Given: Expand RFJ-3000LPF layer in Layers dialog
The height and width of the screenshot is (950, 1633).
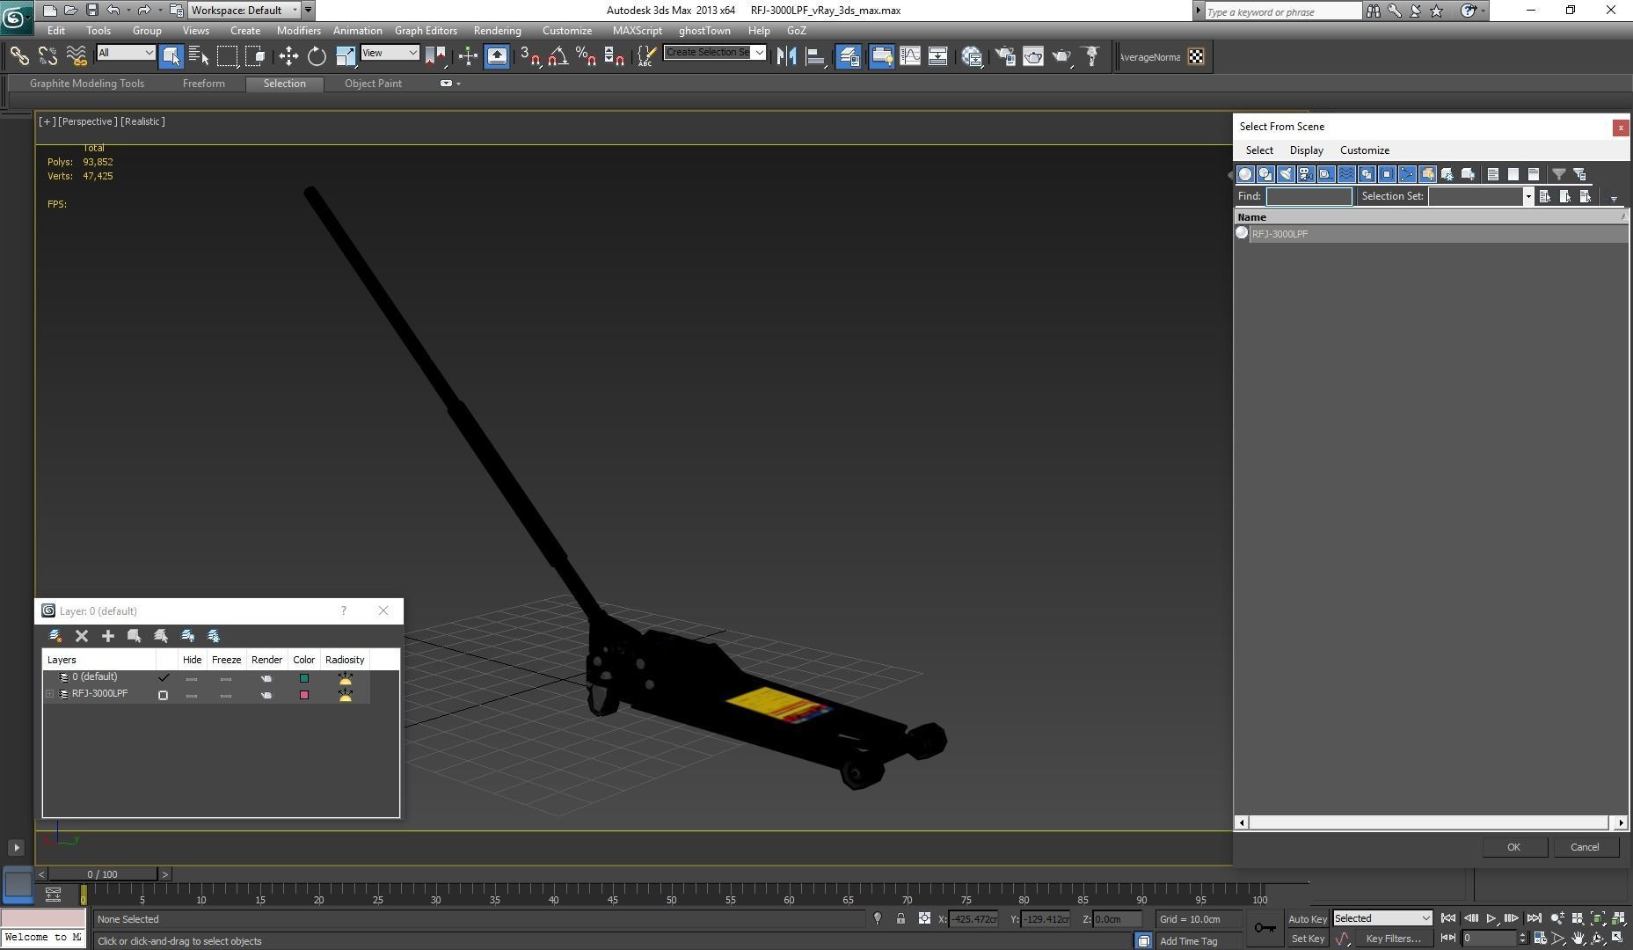Looking at the screenshot, I should click(50, 694).
